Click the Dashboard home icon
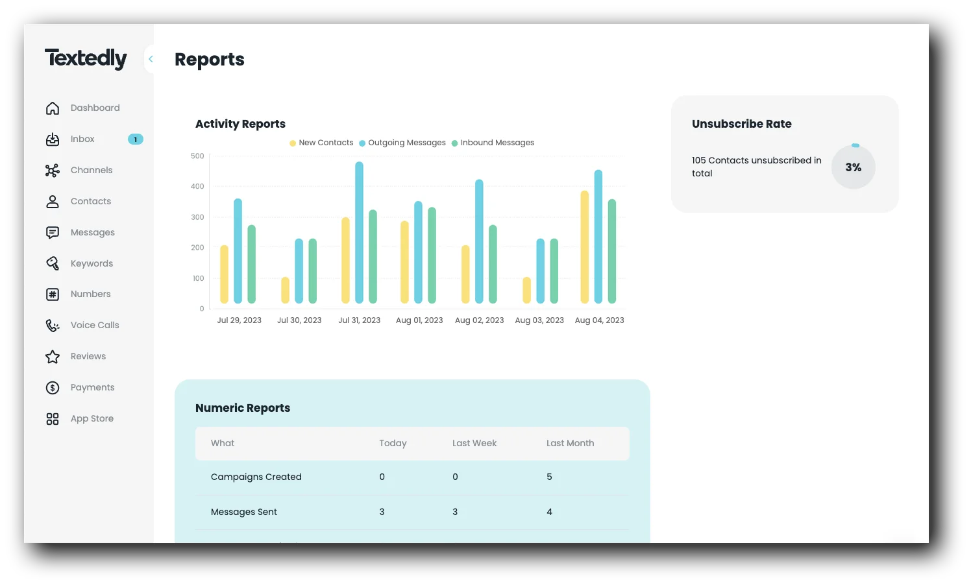Image resolution: width=971 pixels, height=585 pixels. point(53,108)
